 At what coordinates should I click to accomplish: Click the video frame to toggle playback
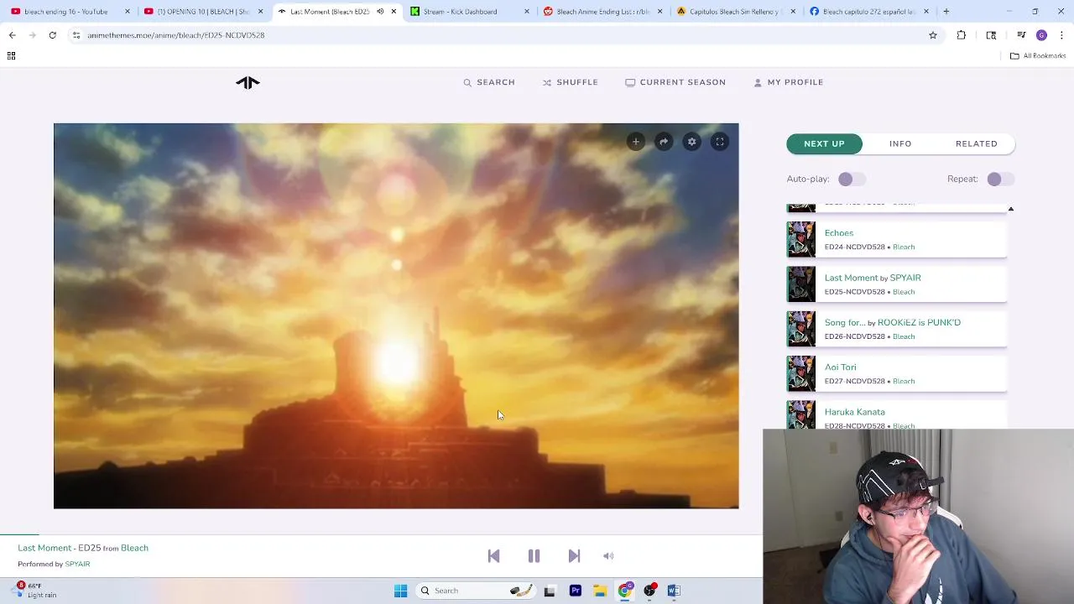[396, 316]
